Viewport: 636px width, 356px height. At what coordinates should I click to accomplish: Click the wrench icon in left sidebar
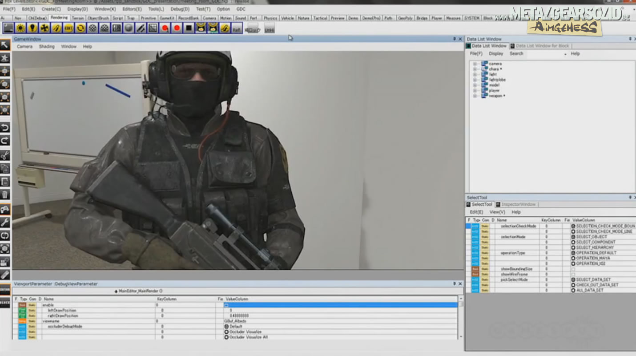5,222
